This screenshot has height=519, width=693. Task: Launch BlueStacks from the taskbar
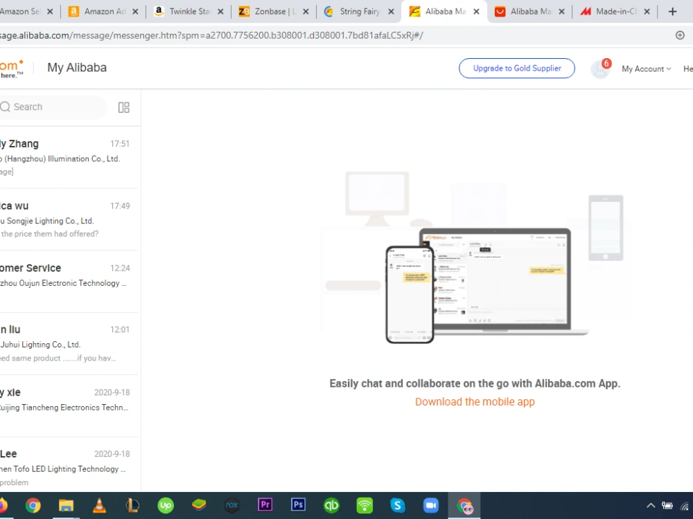point(199,505)
